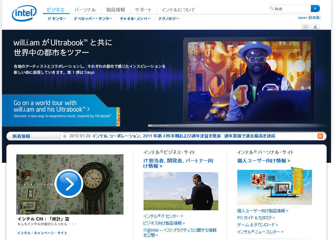Click the email envelope icon

coord(305,27)
